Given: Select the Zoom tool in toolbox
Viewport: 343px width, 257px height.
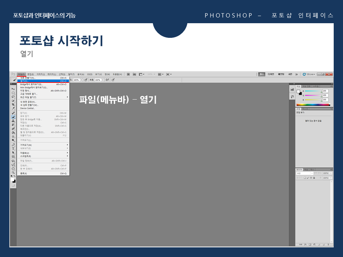Looking at the screenshot, I should pos(13,173).
